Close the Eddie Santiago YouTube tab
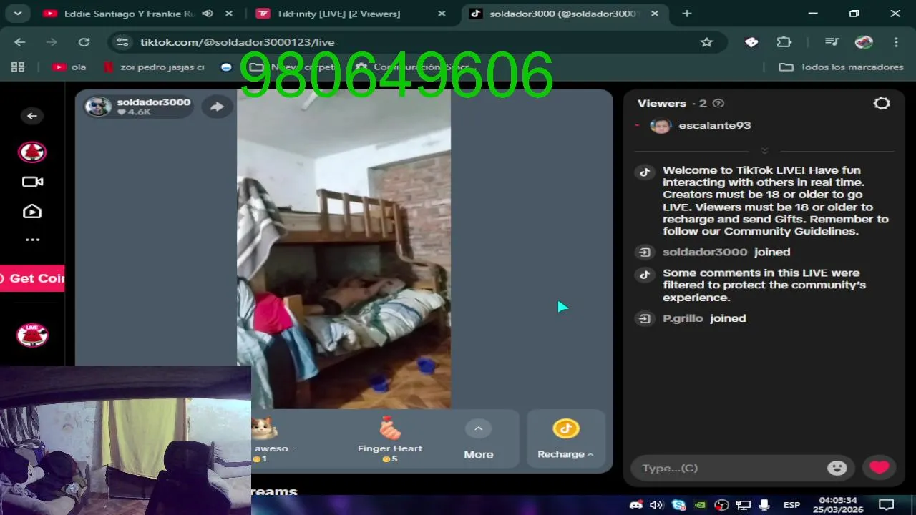 (x=228, y=14)
